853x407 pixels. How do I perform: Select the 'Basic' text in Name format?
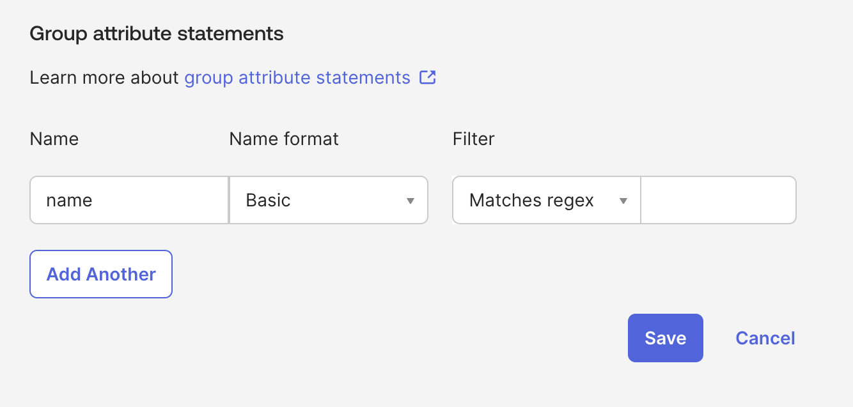[268, 201]
